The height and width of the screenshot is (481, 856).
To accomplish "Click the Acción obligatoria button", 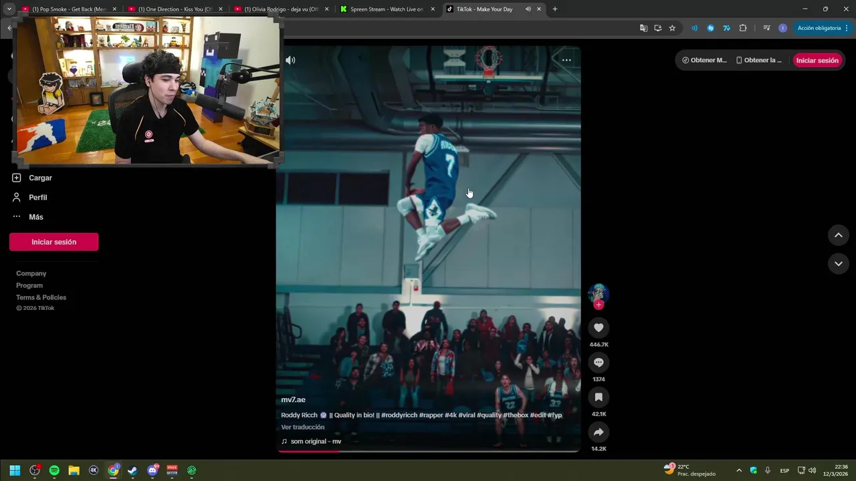I will click(823, 28).
